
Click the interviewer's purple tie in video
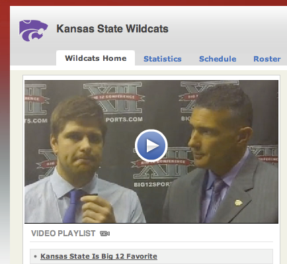[73, 206]
